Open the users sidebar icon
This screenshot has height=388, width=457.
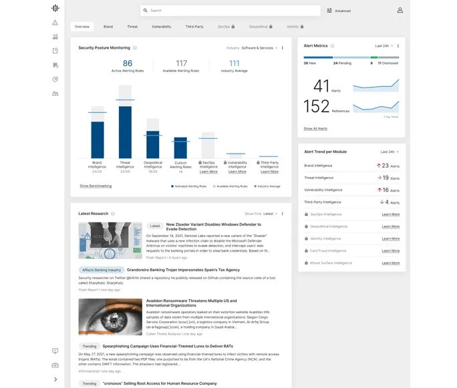pyautogui.click(x=55, y=93)
